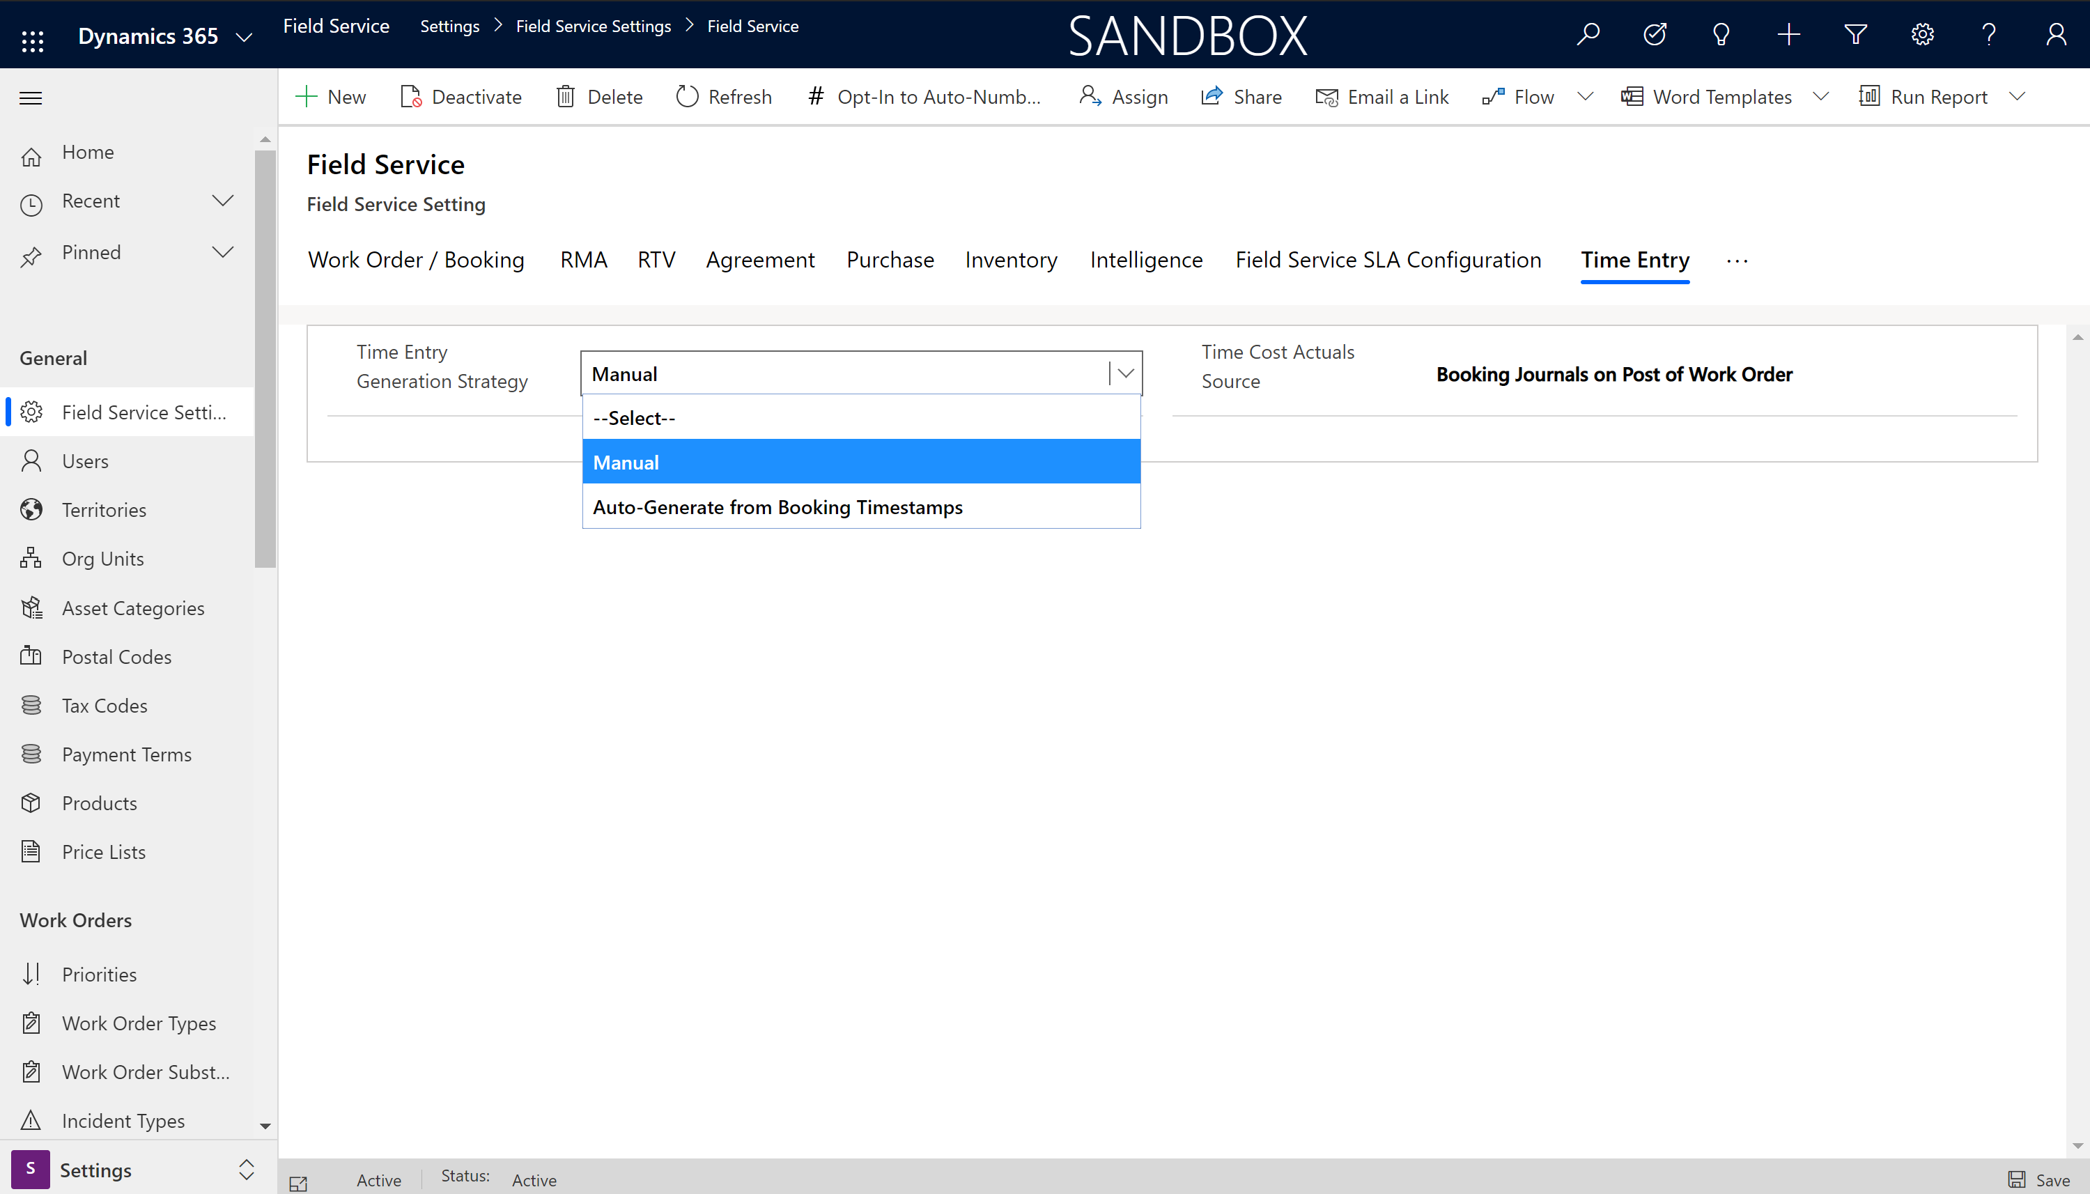Open Tax Codes in sidebar
The height and width of the screenshot is (1194, 2090).
127,705
